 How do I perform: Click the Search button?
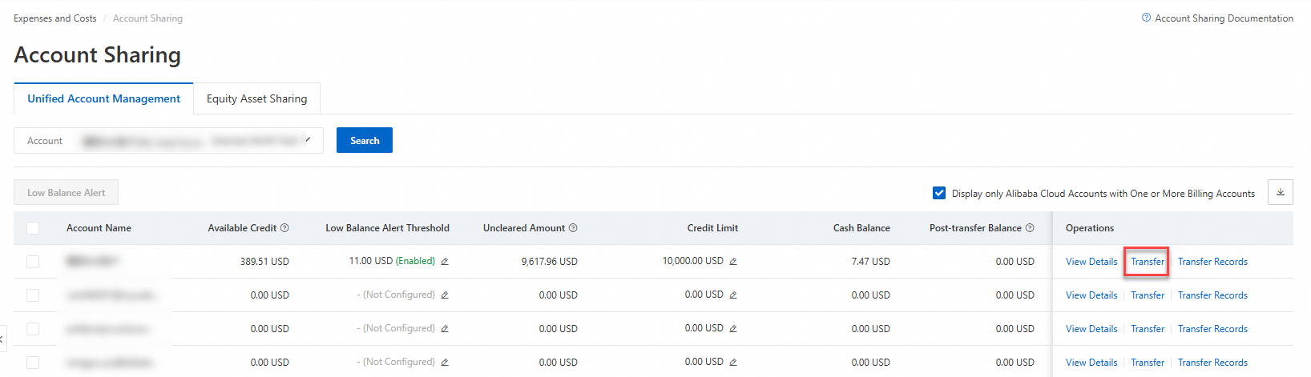(x=365, y=140)
